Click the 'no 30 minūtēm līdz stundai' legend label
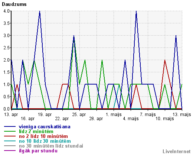This screenshot has height=155, width=193. [x=51, y=146]
